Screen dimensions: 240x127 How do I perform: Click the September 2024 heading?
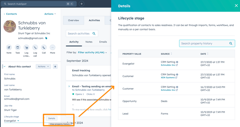[77, 61]
